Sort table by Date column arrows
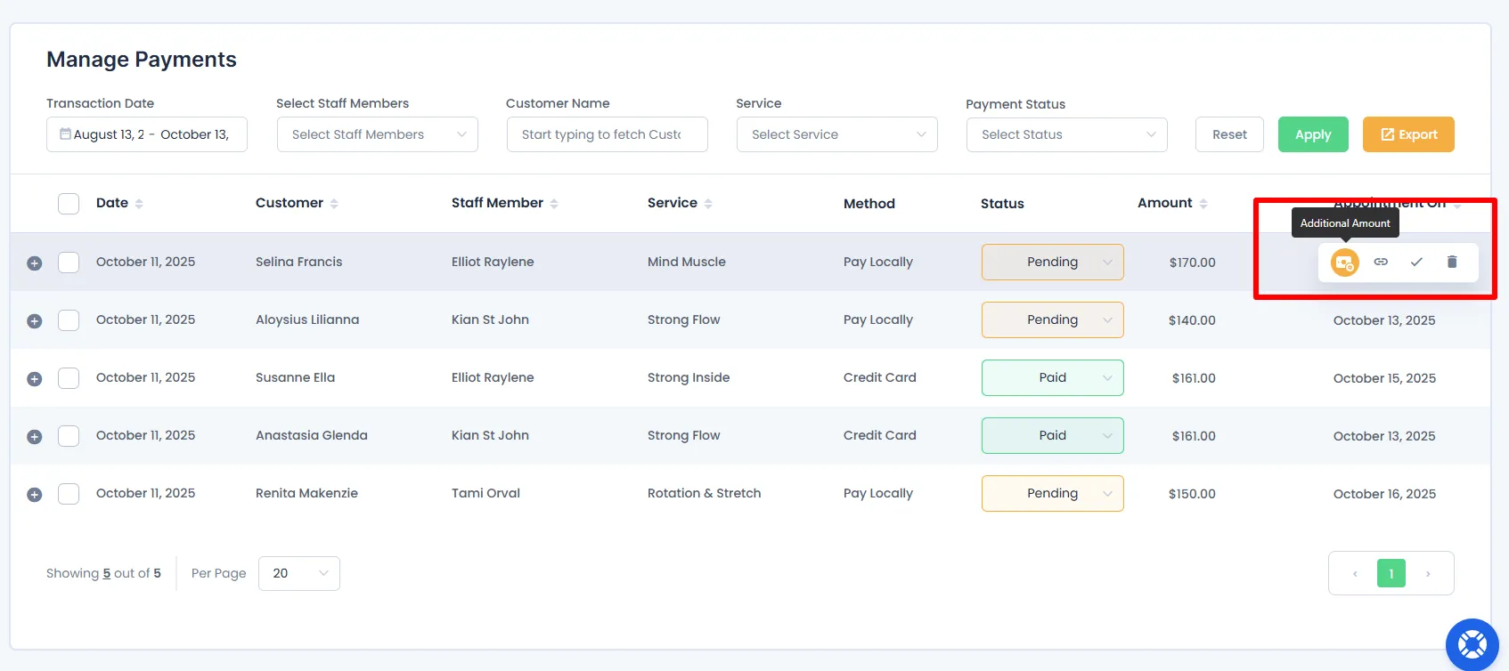This screenshot has height=671, width=1509. click(x=139, y=204)
